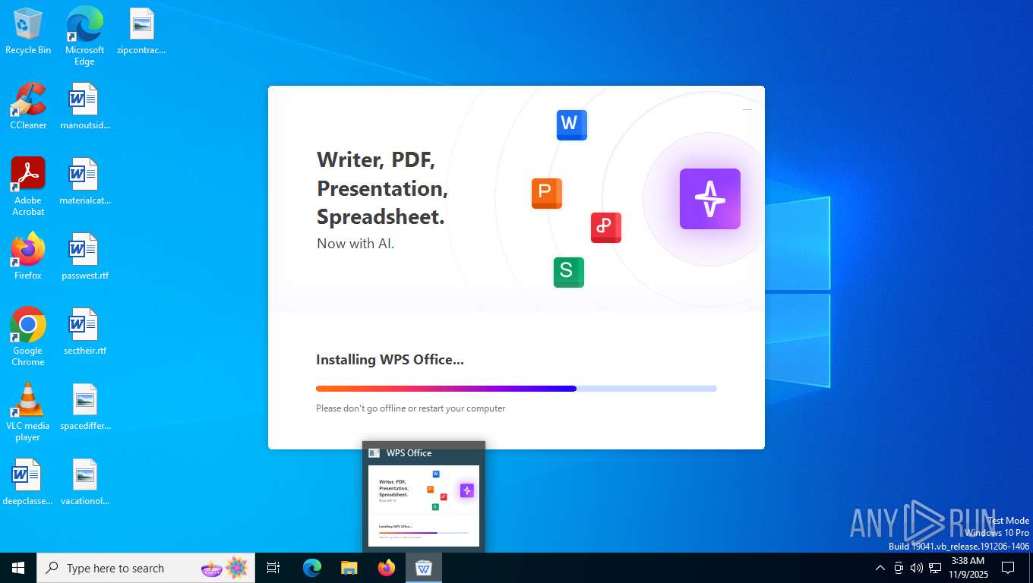Click the 'Please don't go offline' notice text
Screen dimensions: 1033x583
pyautogui.click(x=410, y=408)
